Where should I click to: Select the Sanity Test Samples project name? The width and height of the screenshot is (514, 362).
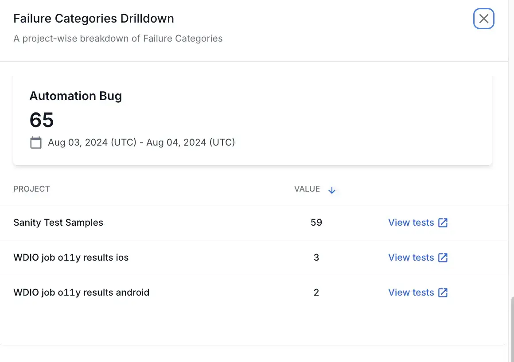click(58, 223)
